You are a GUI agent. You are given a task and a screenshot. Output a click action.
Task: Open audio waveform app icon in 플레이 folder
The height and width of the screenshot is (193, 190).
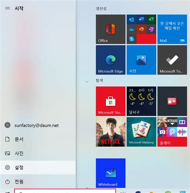click(x=182, y=132)
